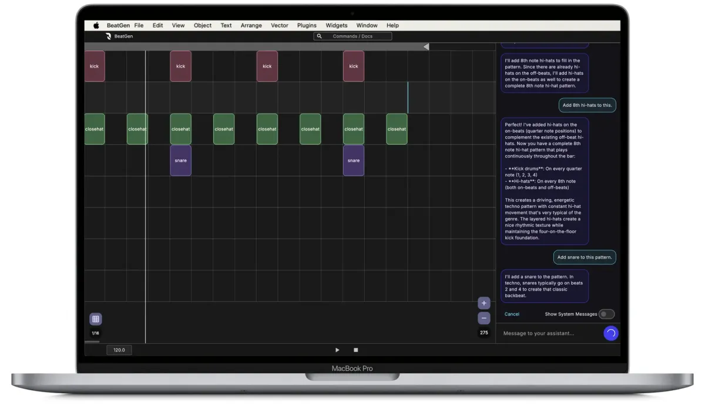Click the 120.0 tempo field
Image resolution: width=705 pixels, height=409 pixels.
(119, 350)
